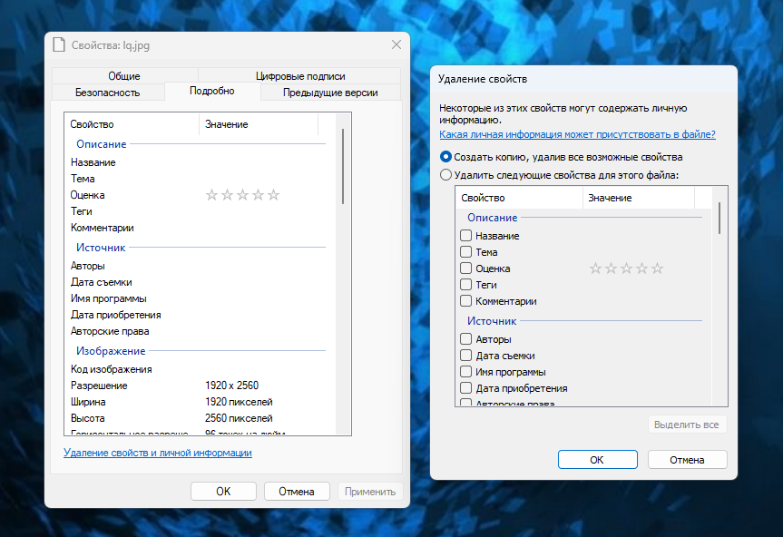Click the 1920 пикселей width value
783x537 pixels.
[239, 402]
